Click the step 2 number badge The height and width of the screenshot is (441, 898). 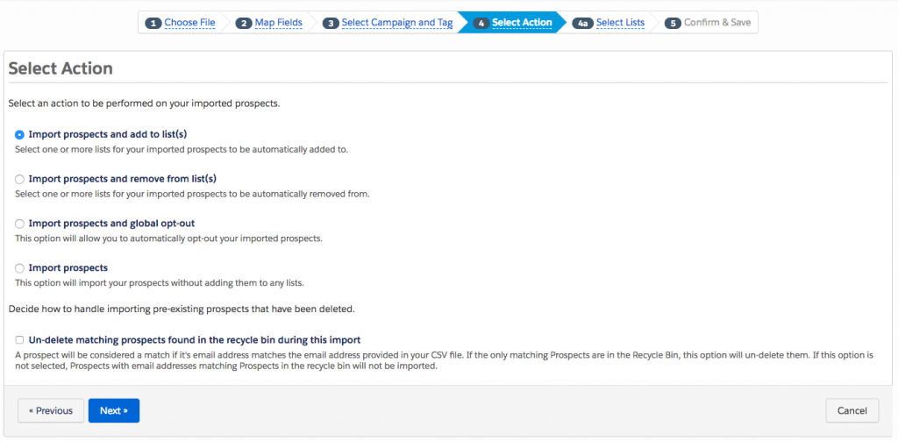pyautogui.click(x=243, y=23)
